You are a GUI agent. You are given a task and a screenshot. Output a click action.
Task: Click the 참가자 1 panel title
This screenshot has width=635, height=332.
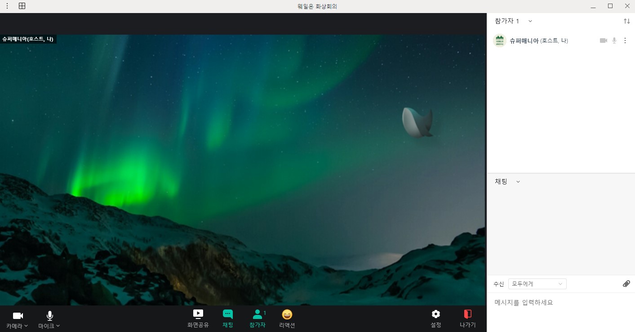click(x=507, y=21)
